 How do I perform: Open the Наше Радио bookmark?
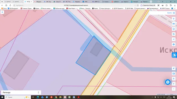point(72,9)
